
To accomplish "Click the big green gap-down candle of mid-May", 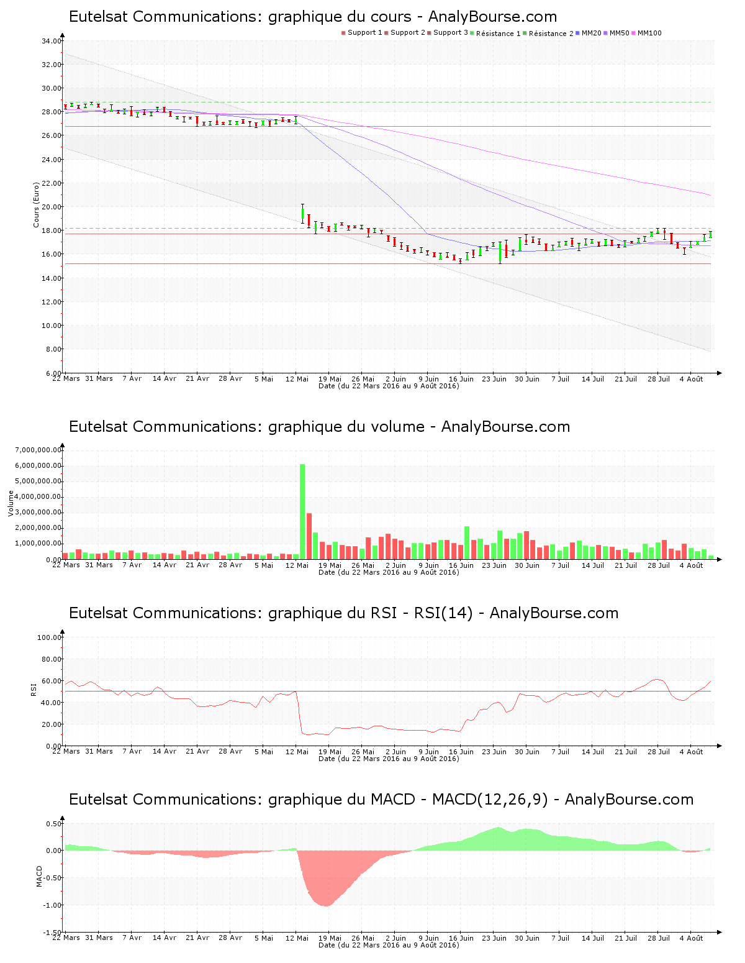I will [x=302, y=214].
